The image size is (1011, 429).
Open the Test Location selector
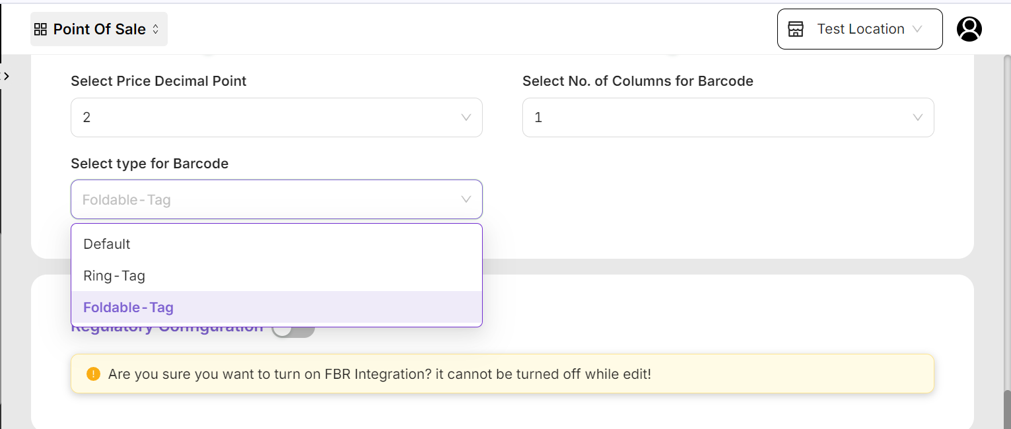(859, 29)
